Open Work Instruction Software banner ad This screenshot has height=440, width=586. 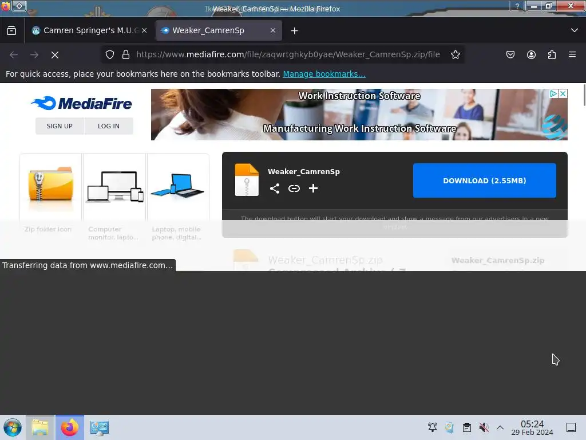359,115
